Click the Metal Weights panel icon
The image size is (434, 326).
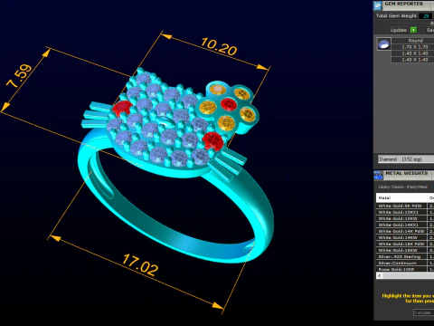(378, 175)
